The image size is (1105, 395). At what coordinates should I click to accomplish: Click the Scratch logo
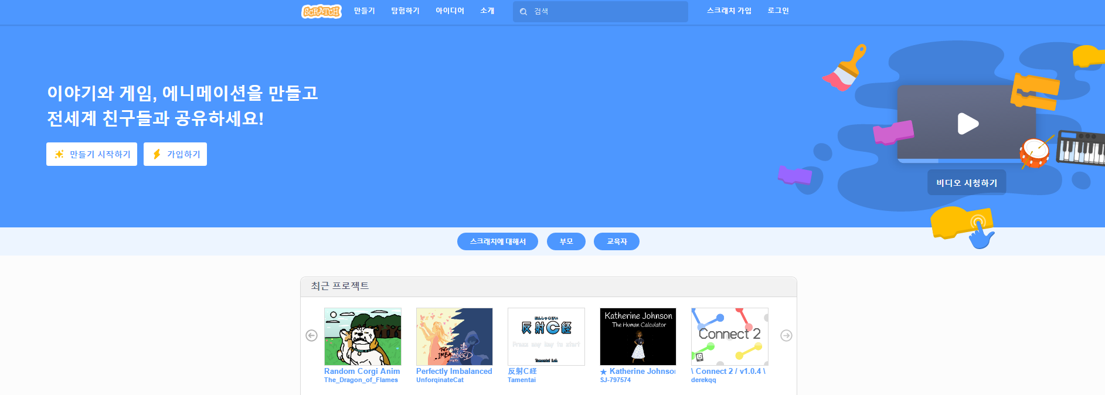click(x=321, y=11)
